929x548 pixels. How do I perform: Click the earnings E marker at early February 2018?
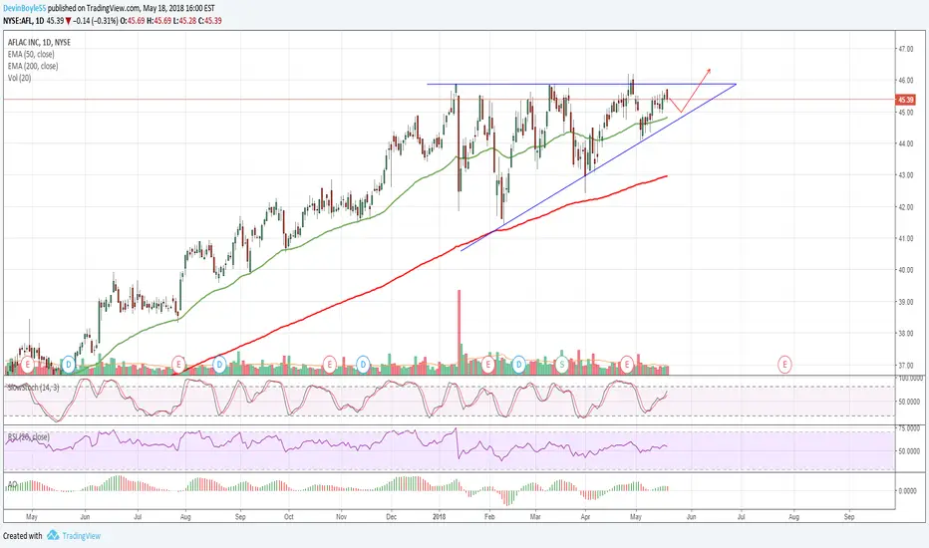coord(488,365)
